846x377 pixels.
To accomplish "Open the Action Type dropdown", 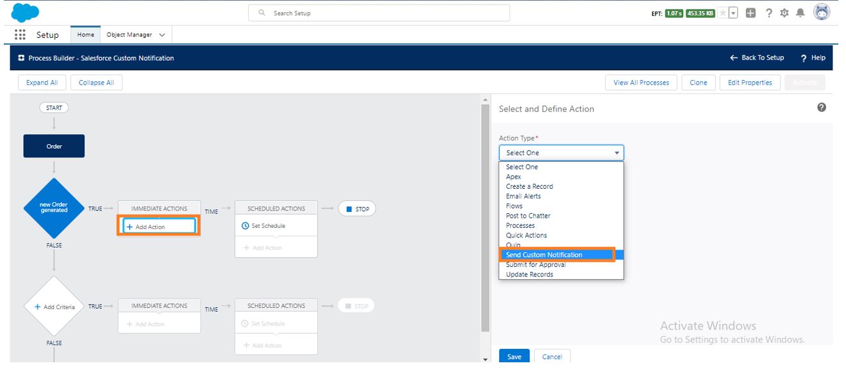I will click(x=561, y=153).
